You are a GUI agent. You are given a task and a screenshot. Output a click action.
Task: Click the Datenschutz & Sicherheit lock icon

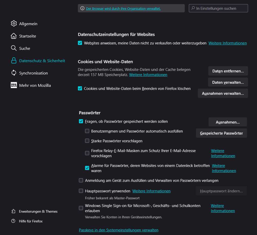click(x=14, y=61)
